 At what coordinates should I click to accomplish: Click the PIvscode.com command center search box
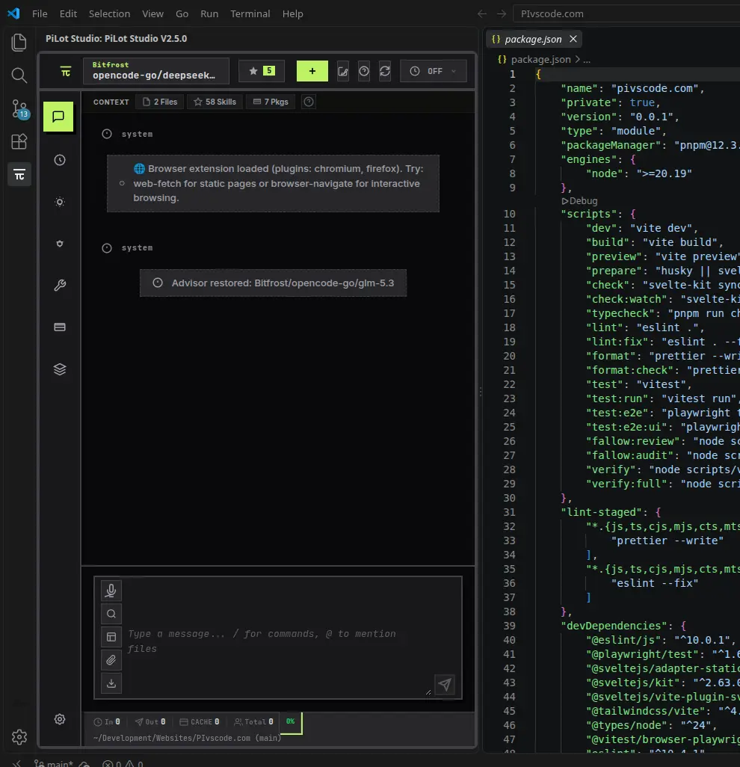point(626,13)
